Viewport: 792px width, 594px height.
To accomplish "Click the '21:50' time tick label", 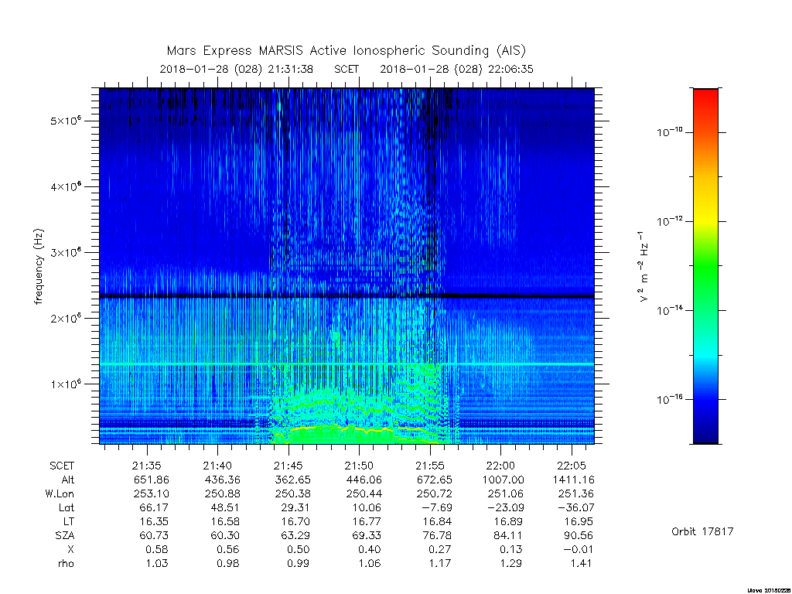I will tap(359, 466).
